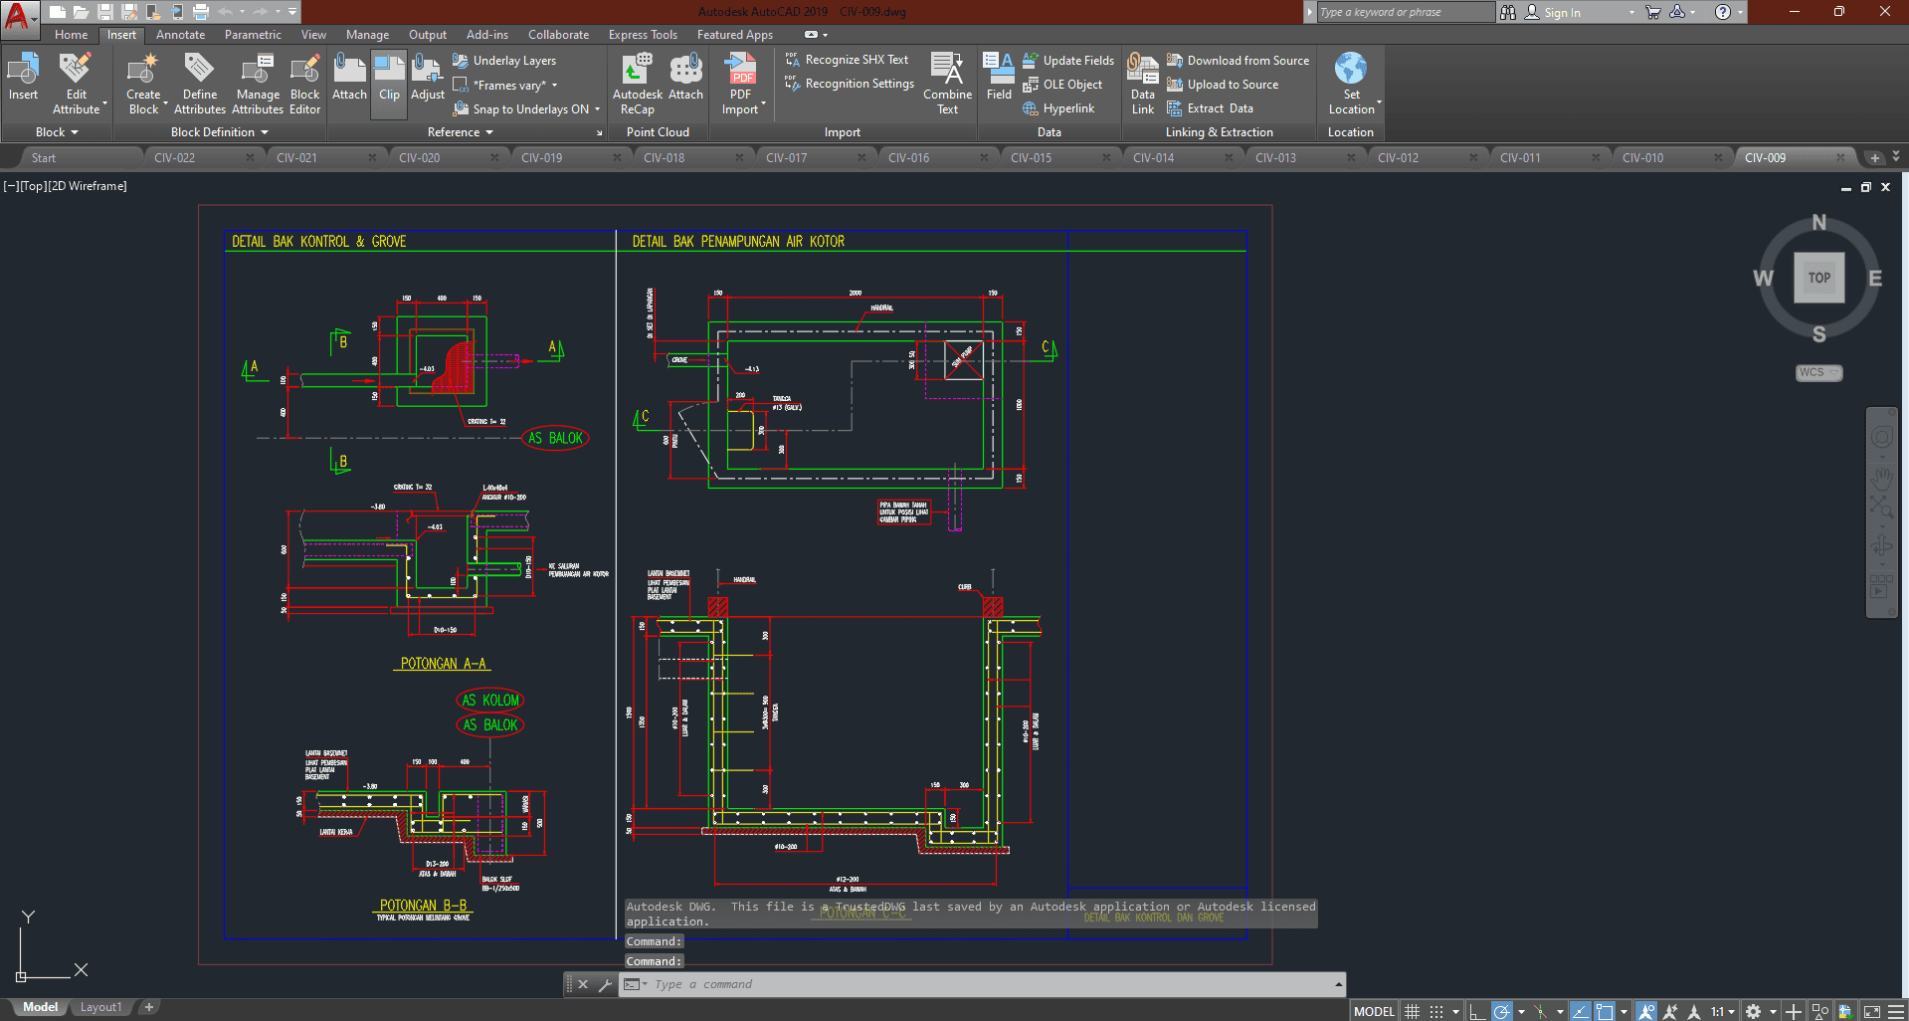Viewport: 1909px width, 1021px height.
Task: Toggle ortho mode in status bar
Action: pyautogui.click(x=1477, y=1011)
